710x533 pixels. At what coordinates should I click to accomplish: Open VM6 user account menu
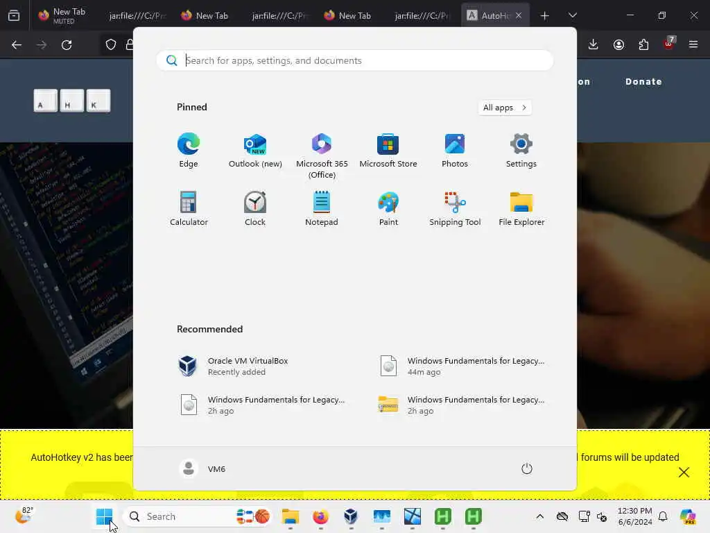[x=202, y=468]
